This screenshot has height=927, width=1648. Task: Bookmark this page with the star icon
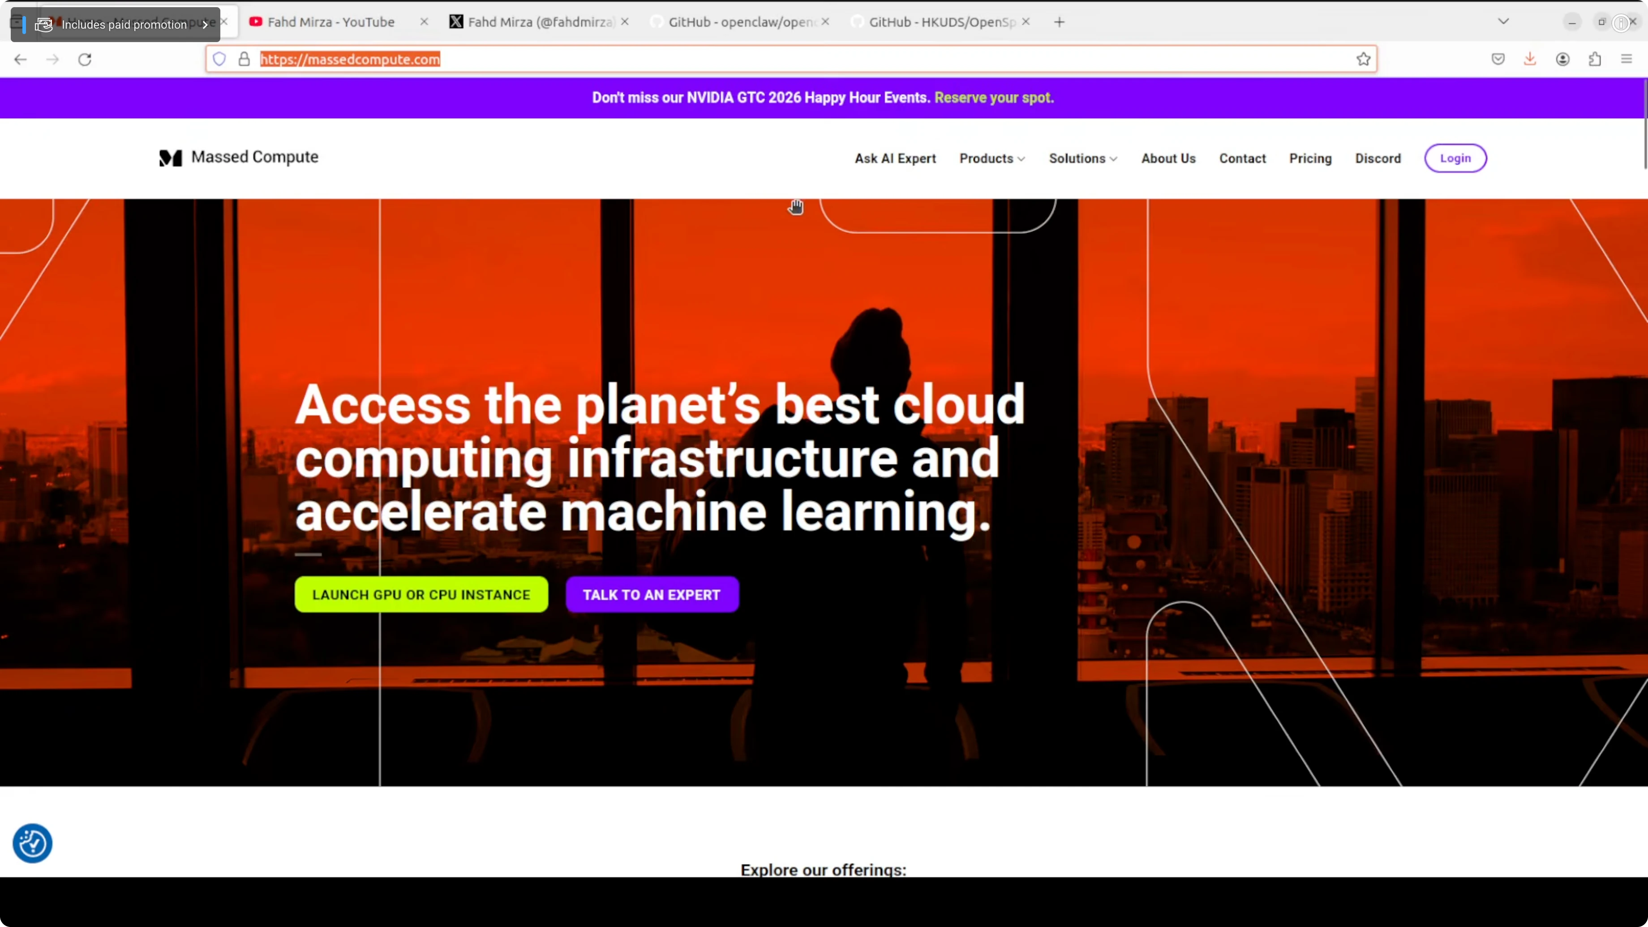click(1363, 60)
